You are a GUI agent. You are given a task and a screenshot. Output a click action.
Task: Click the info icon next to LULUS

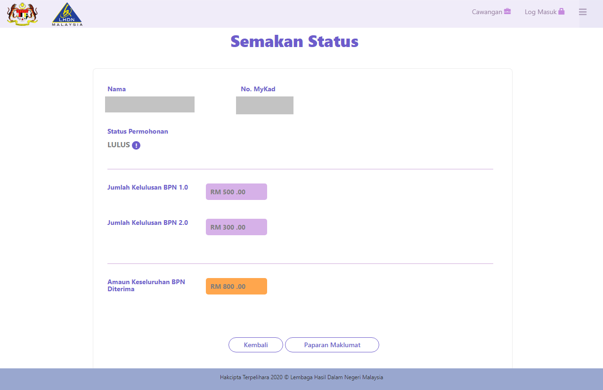(136, 145)
